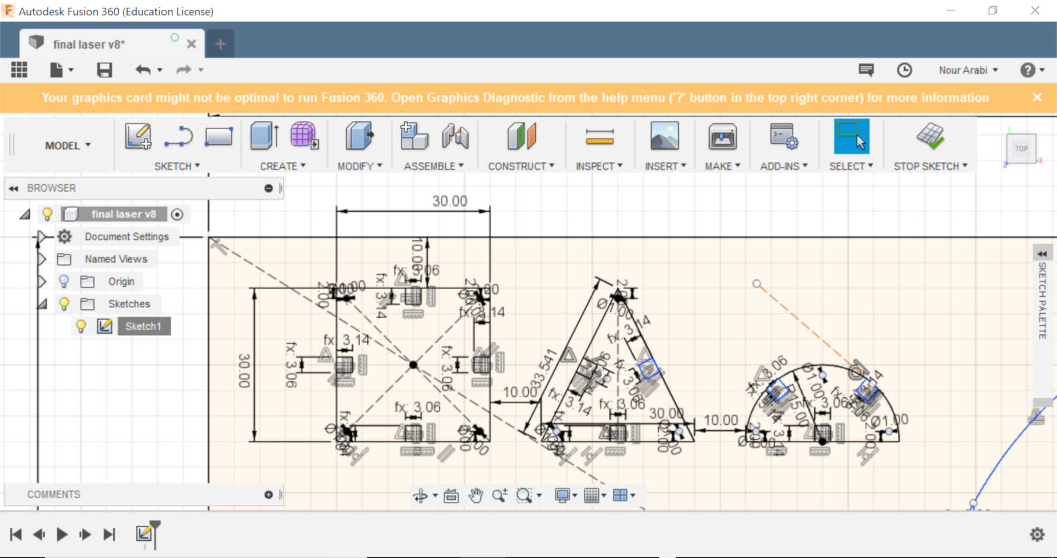The height and width of the screenshot is (558, 1057).
Task: Select the Rectangle sketch tool
Action: coord(219,136)
